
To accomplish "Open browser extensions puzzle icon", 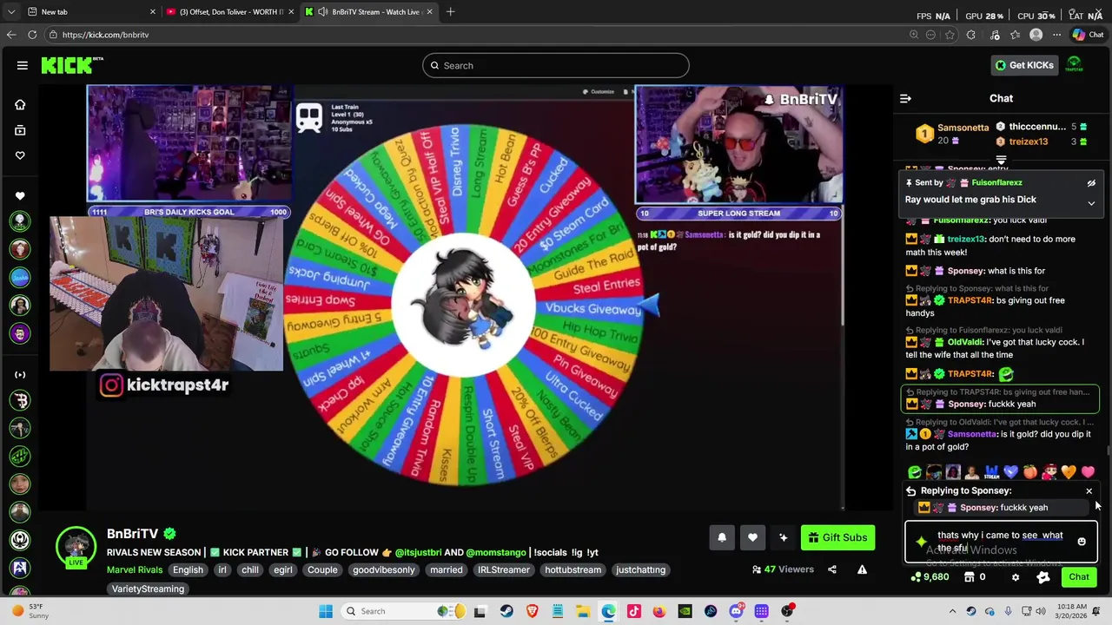I will tap(970, 35).
